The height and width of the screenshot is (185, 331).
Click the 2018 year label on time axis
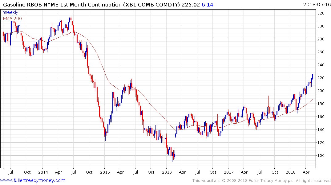pyautogui.click(x=291, y=172)
